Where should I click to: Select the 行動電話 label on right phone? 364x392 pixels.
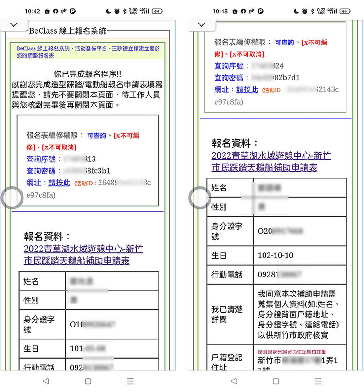tap(227, 275)
